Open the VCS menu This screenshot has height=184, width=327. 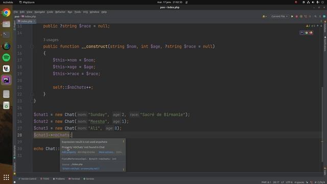click(x=85, y=12)
